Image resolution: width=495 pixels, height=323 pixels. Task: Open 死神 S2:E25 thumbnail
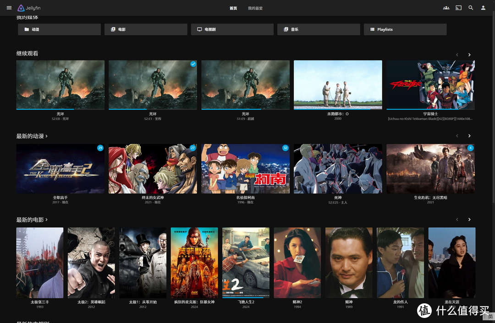pos(338,168)
